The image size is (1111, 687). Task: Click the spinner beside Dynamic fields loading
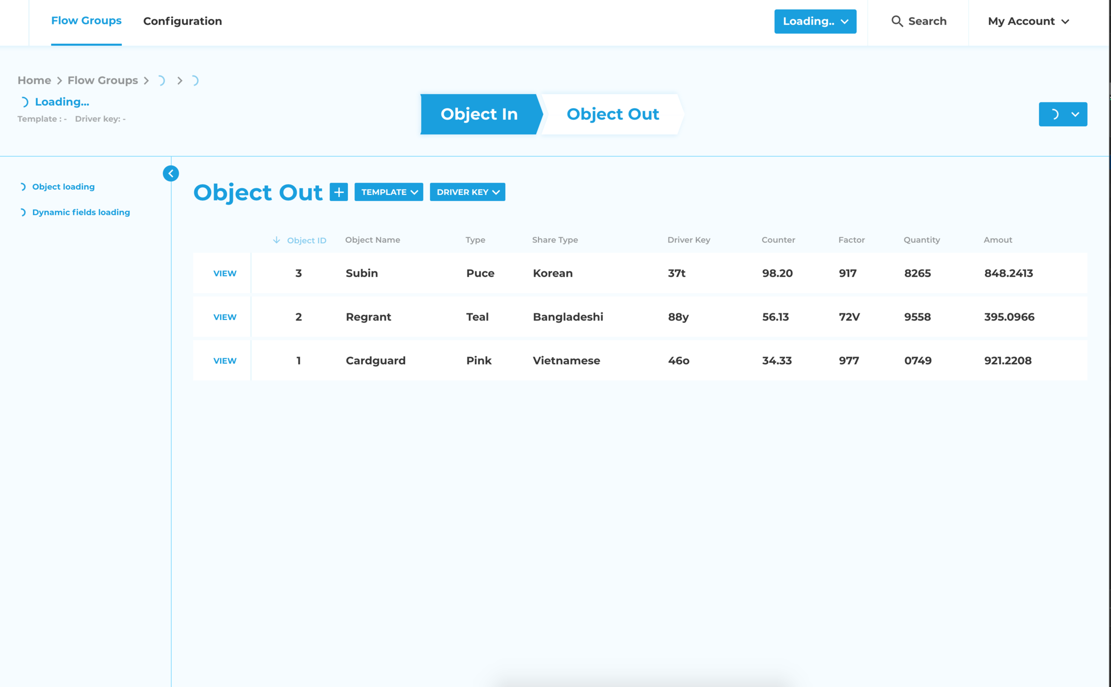[22, 212]
